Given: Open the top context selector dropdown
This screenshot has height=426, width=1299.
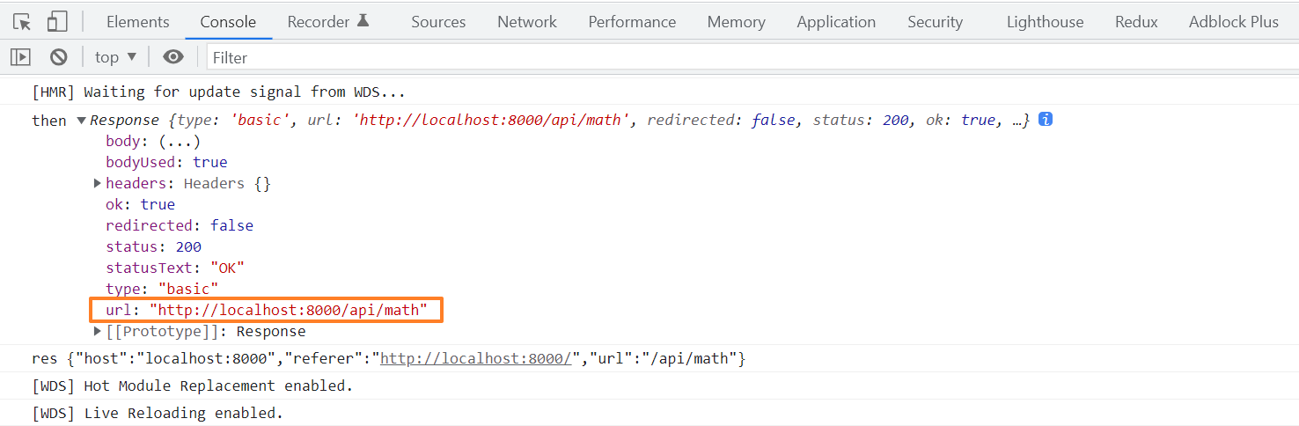Looking at the screenshot, I should pos(115,57).
